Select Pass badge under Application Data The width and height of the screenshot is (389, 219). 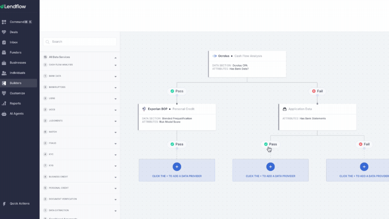pyautogui.click(x=270, y=144)
